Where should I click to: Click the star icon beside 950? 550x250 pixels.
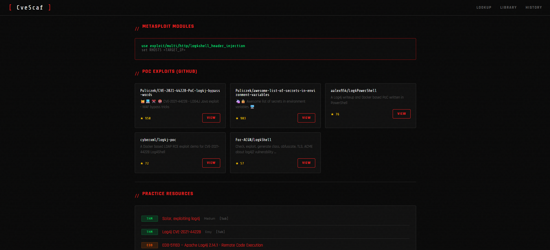click(142, 118)
